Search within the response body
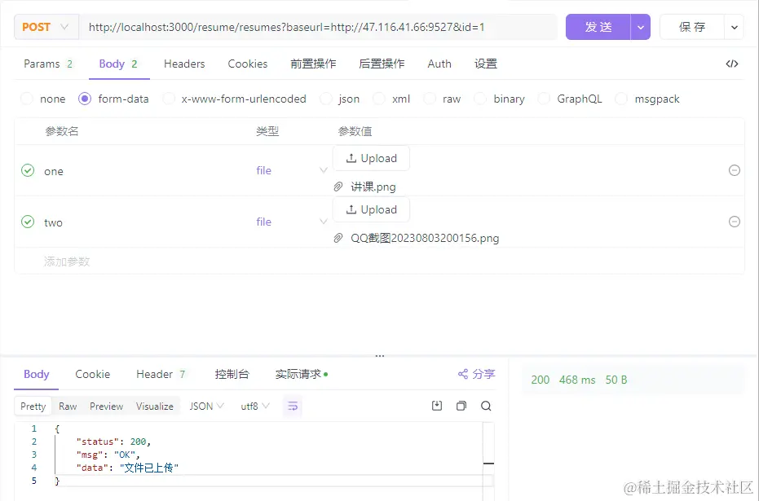The image size is (759, 501). [486, 406]
